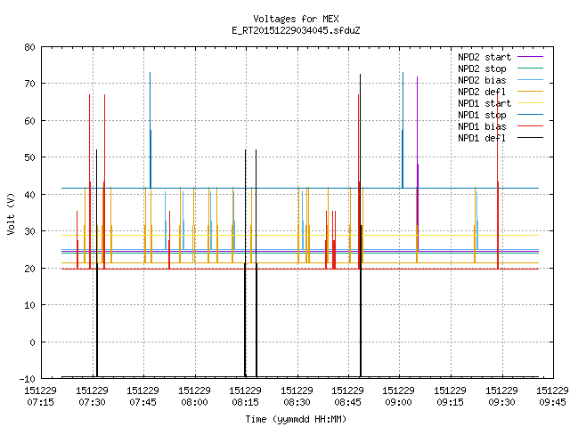The height and width of the screenshot is (427, 570).
Task: Click the dark blue NPD1 stop legend line
Action: [531, 115]
